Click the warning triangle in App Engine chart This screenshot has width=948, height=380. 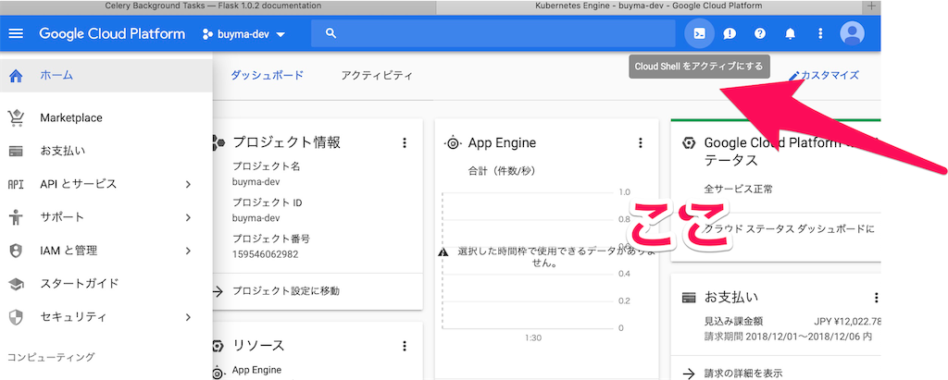443,252
